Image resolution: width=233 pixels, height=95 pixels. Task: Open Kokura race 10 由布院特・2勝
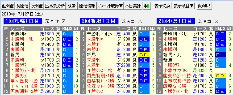coord(177,81)
